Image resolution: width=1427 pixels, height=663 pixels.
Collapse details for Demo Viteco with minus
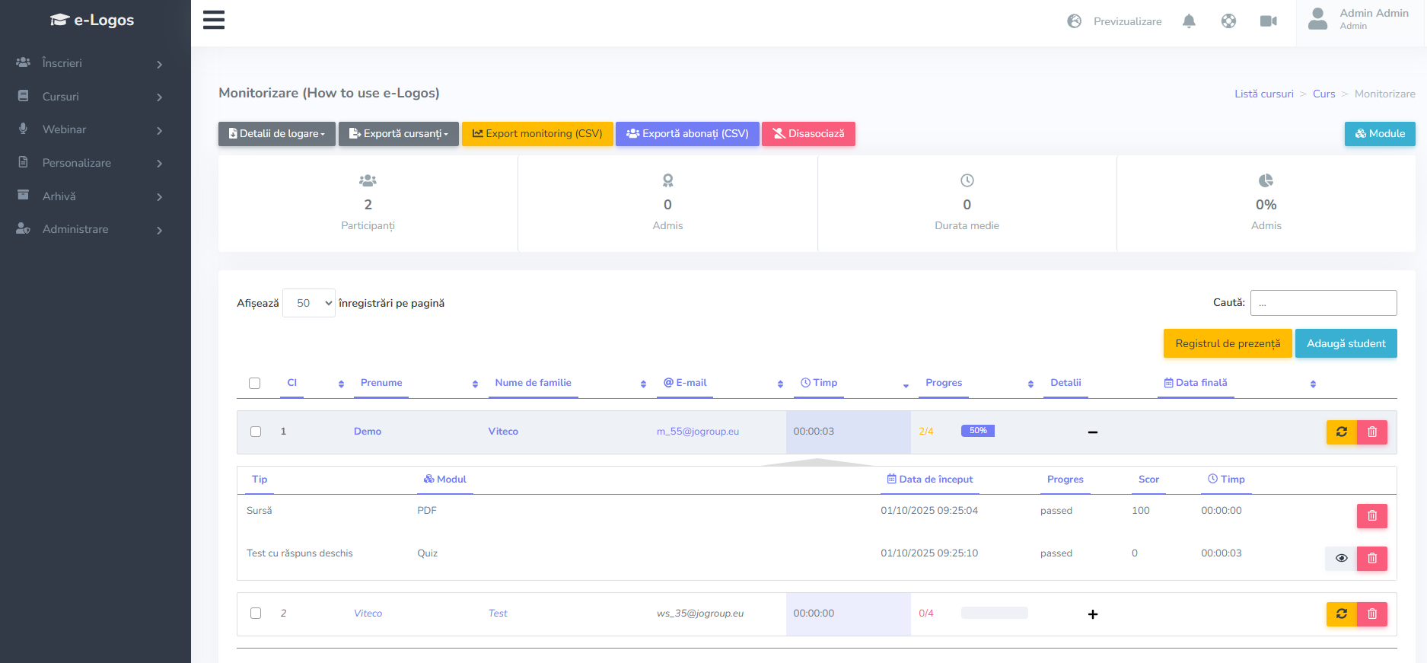(x=1092, y=432)
